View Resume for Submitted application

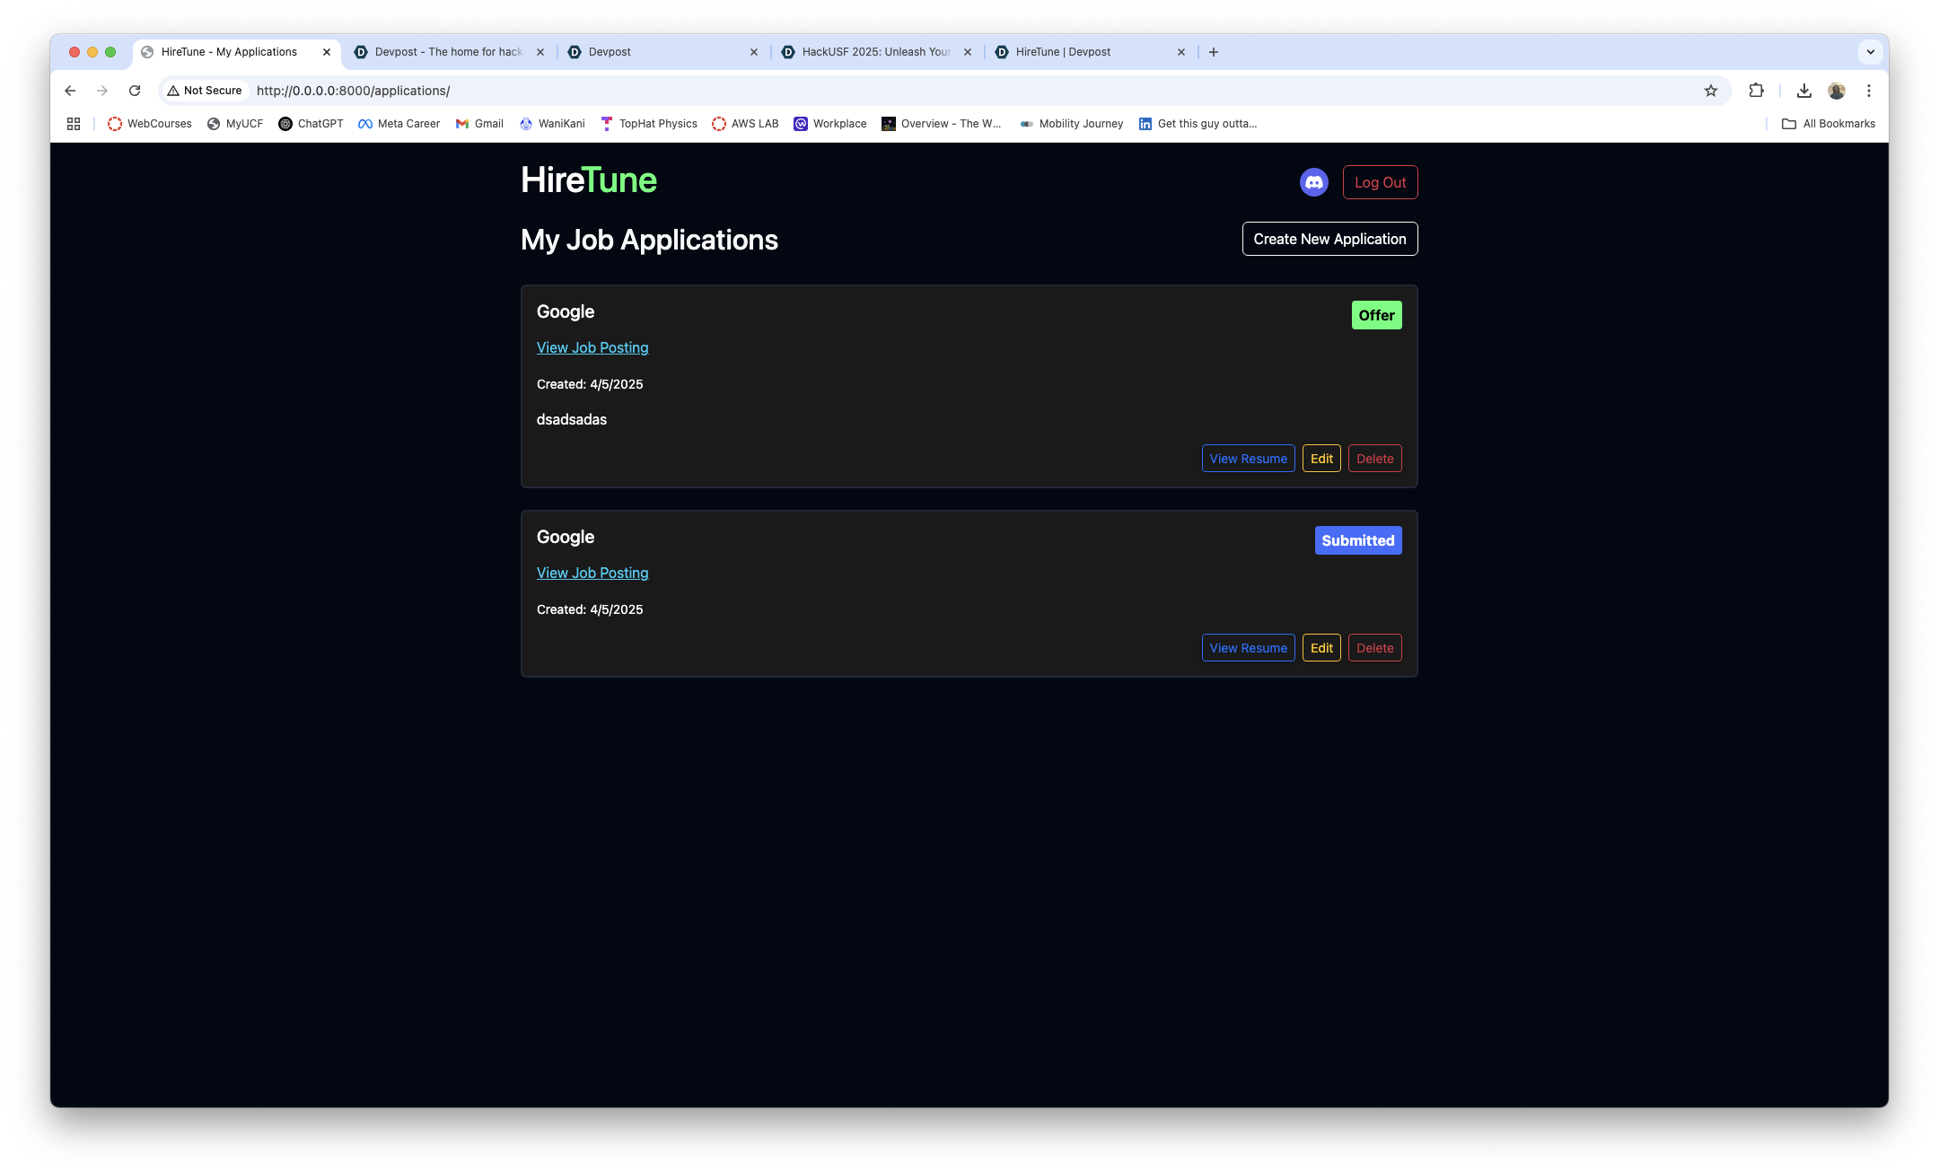pos(1248,648)
